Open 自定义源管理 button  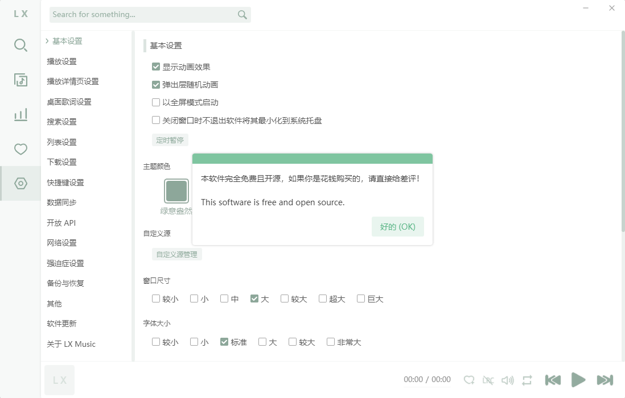pyautogui.click(x=176, y=255)
